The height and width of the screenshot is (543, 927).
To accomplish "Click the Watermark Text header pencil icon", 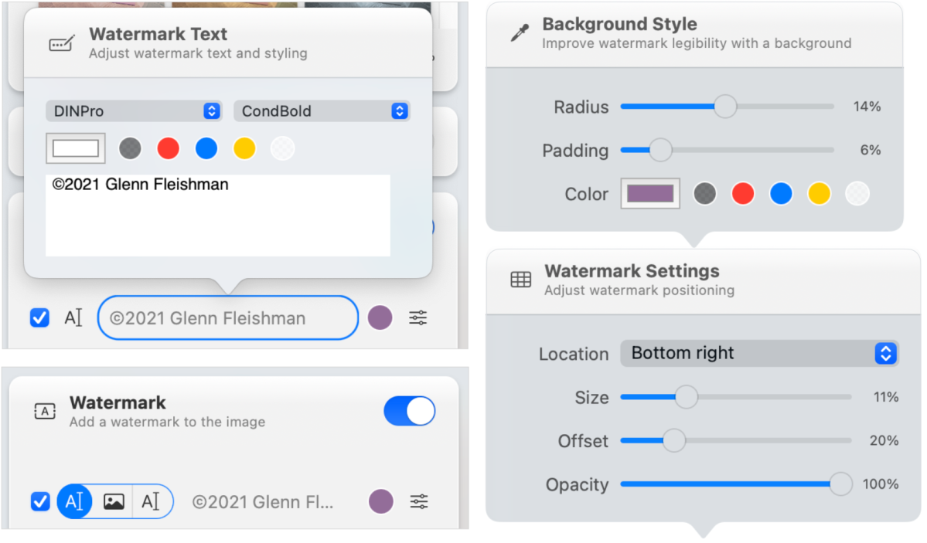I will coord(62,44).
